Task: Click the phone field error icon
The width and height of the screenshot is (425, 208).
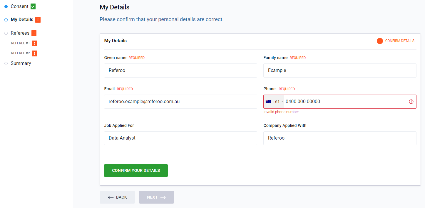Action: coord(411,102)
